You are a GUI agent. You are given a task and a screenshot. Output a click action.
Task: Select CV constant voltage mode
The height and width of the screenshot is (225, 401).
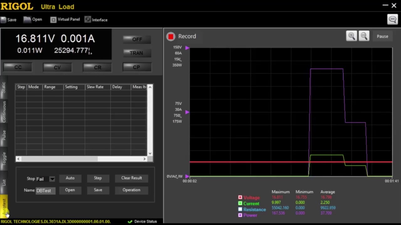[57, 67]
